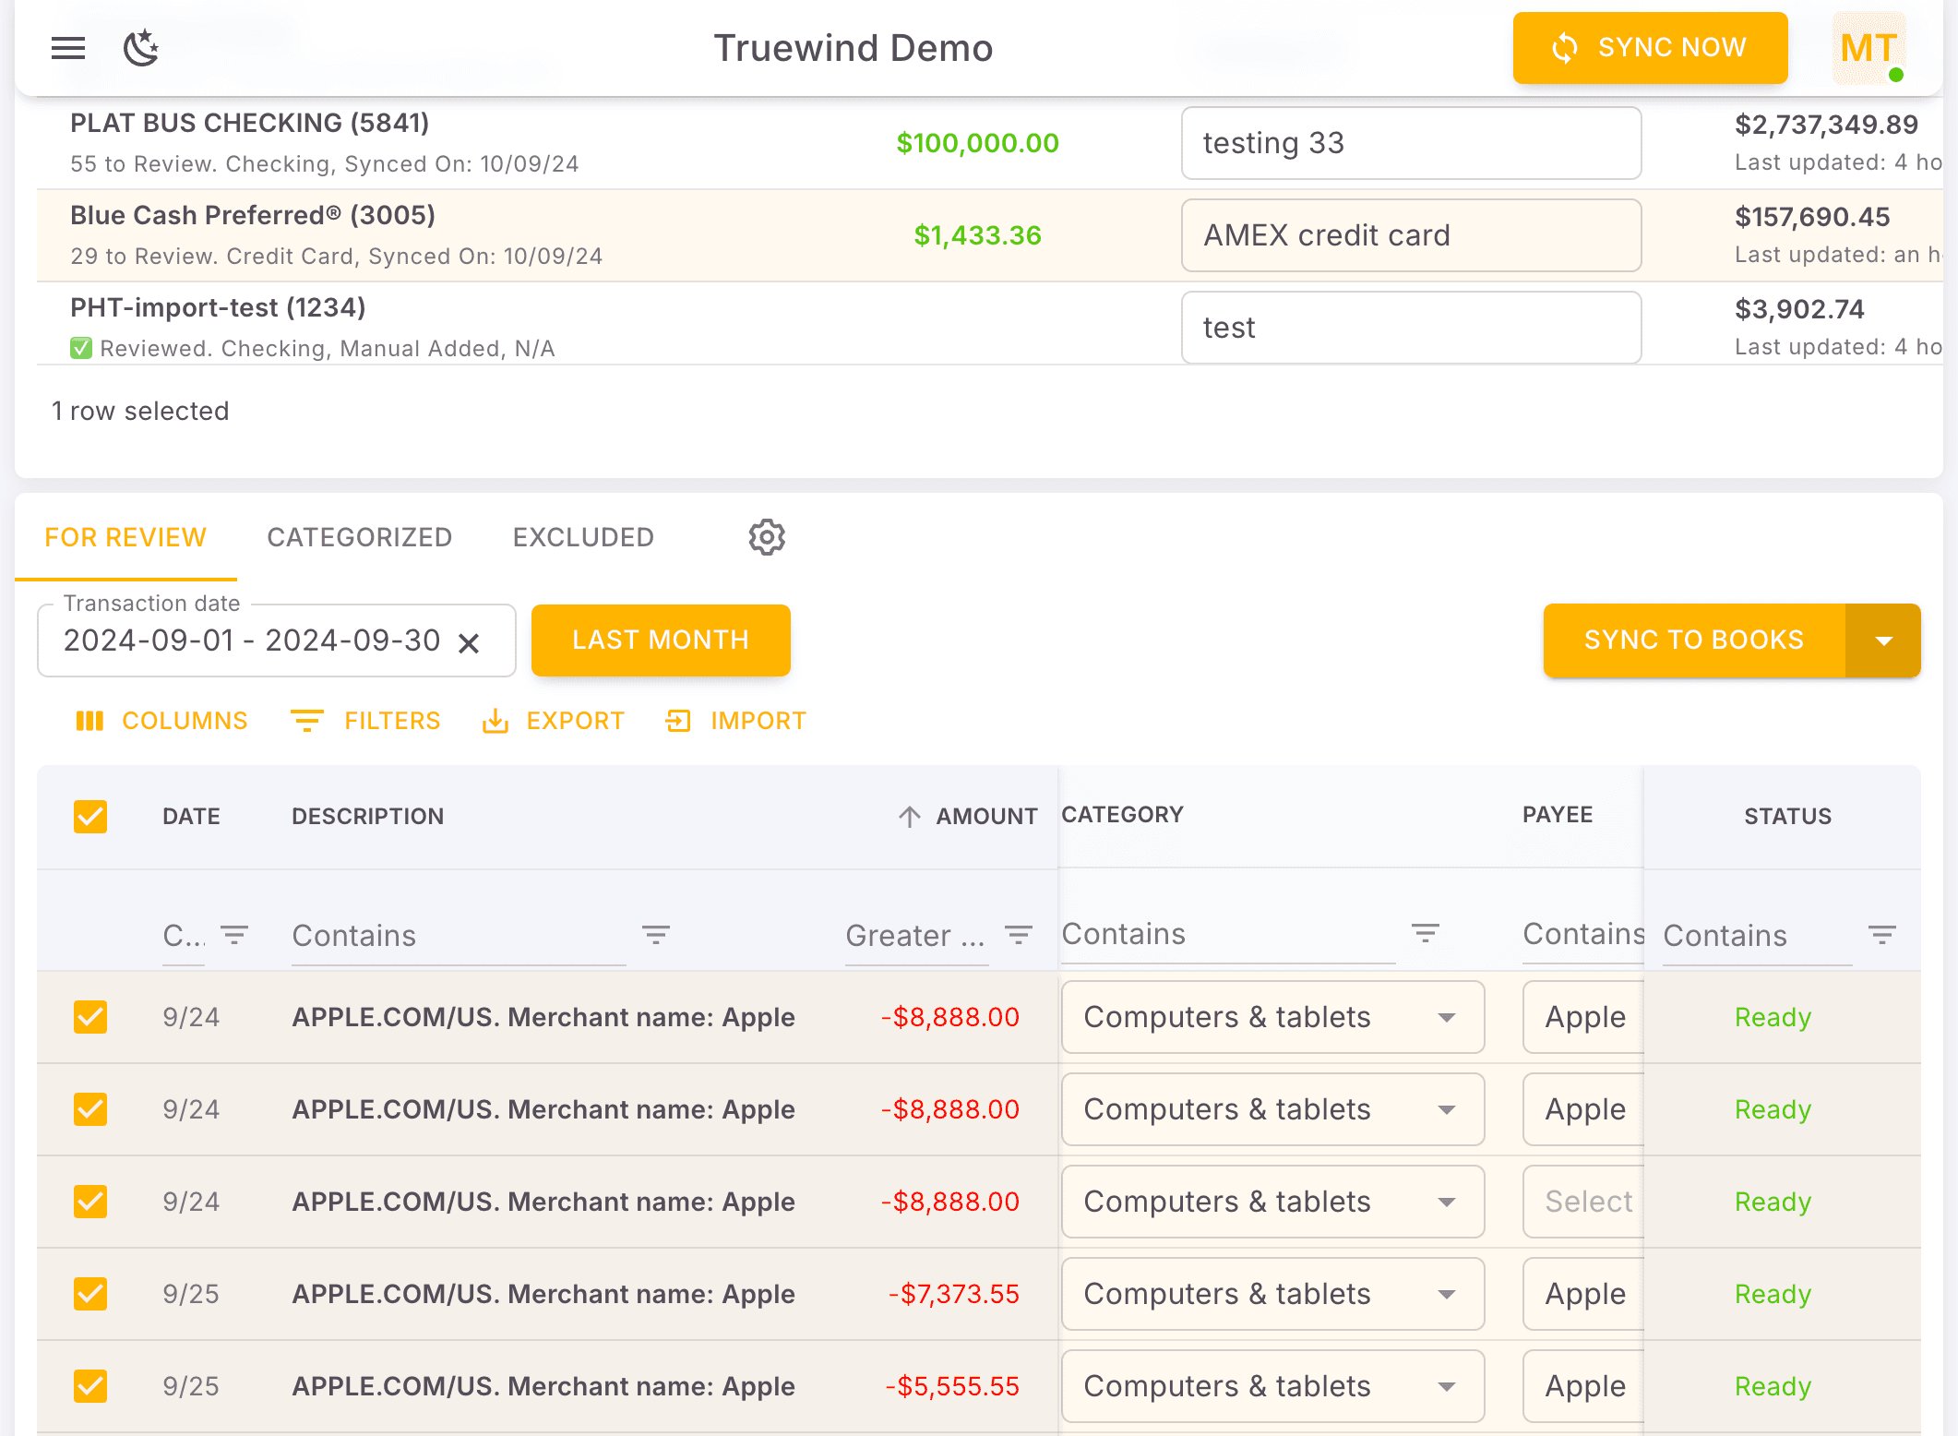Clear the transaction date filter with the X
The image size is (1958, 1436).
[470, 640]
